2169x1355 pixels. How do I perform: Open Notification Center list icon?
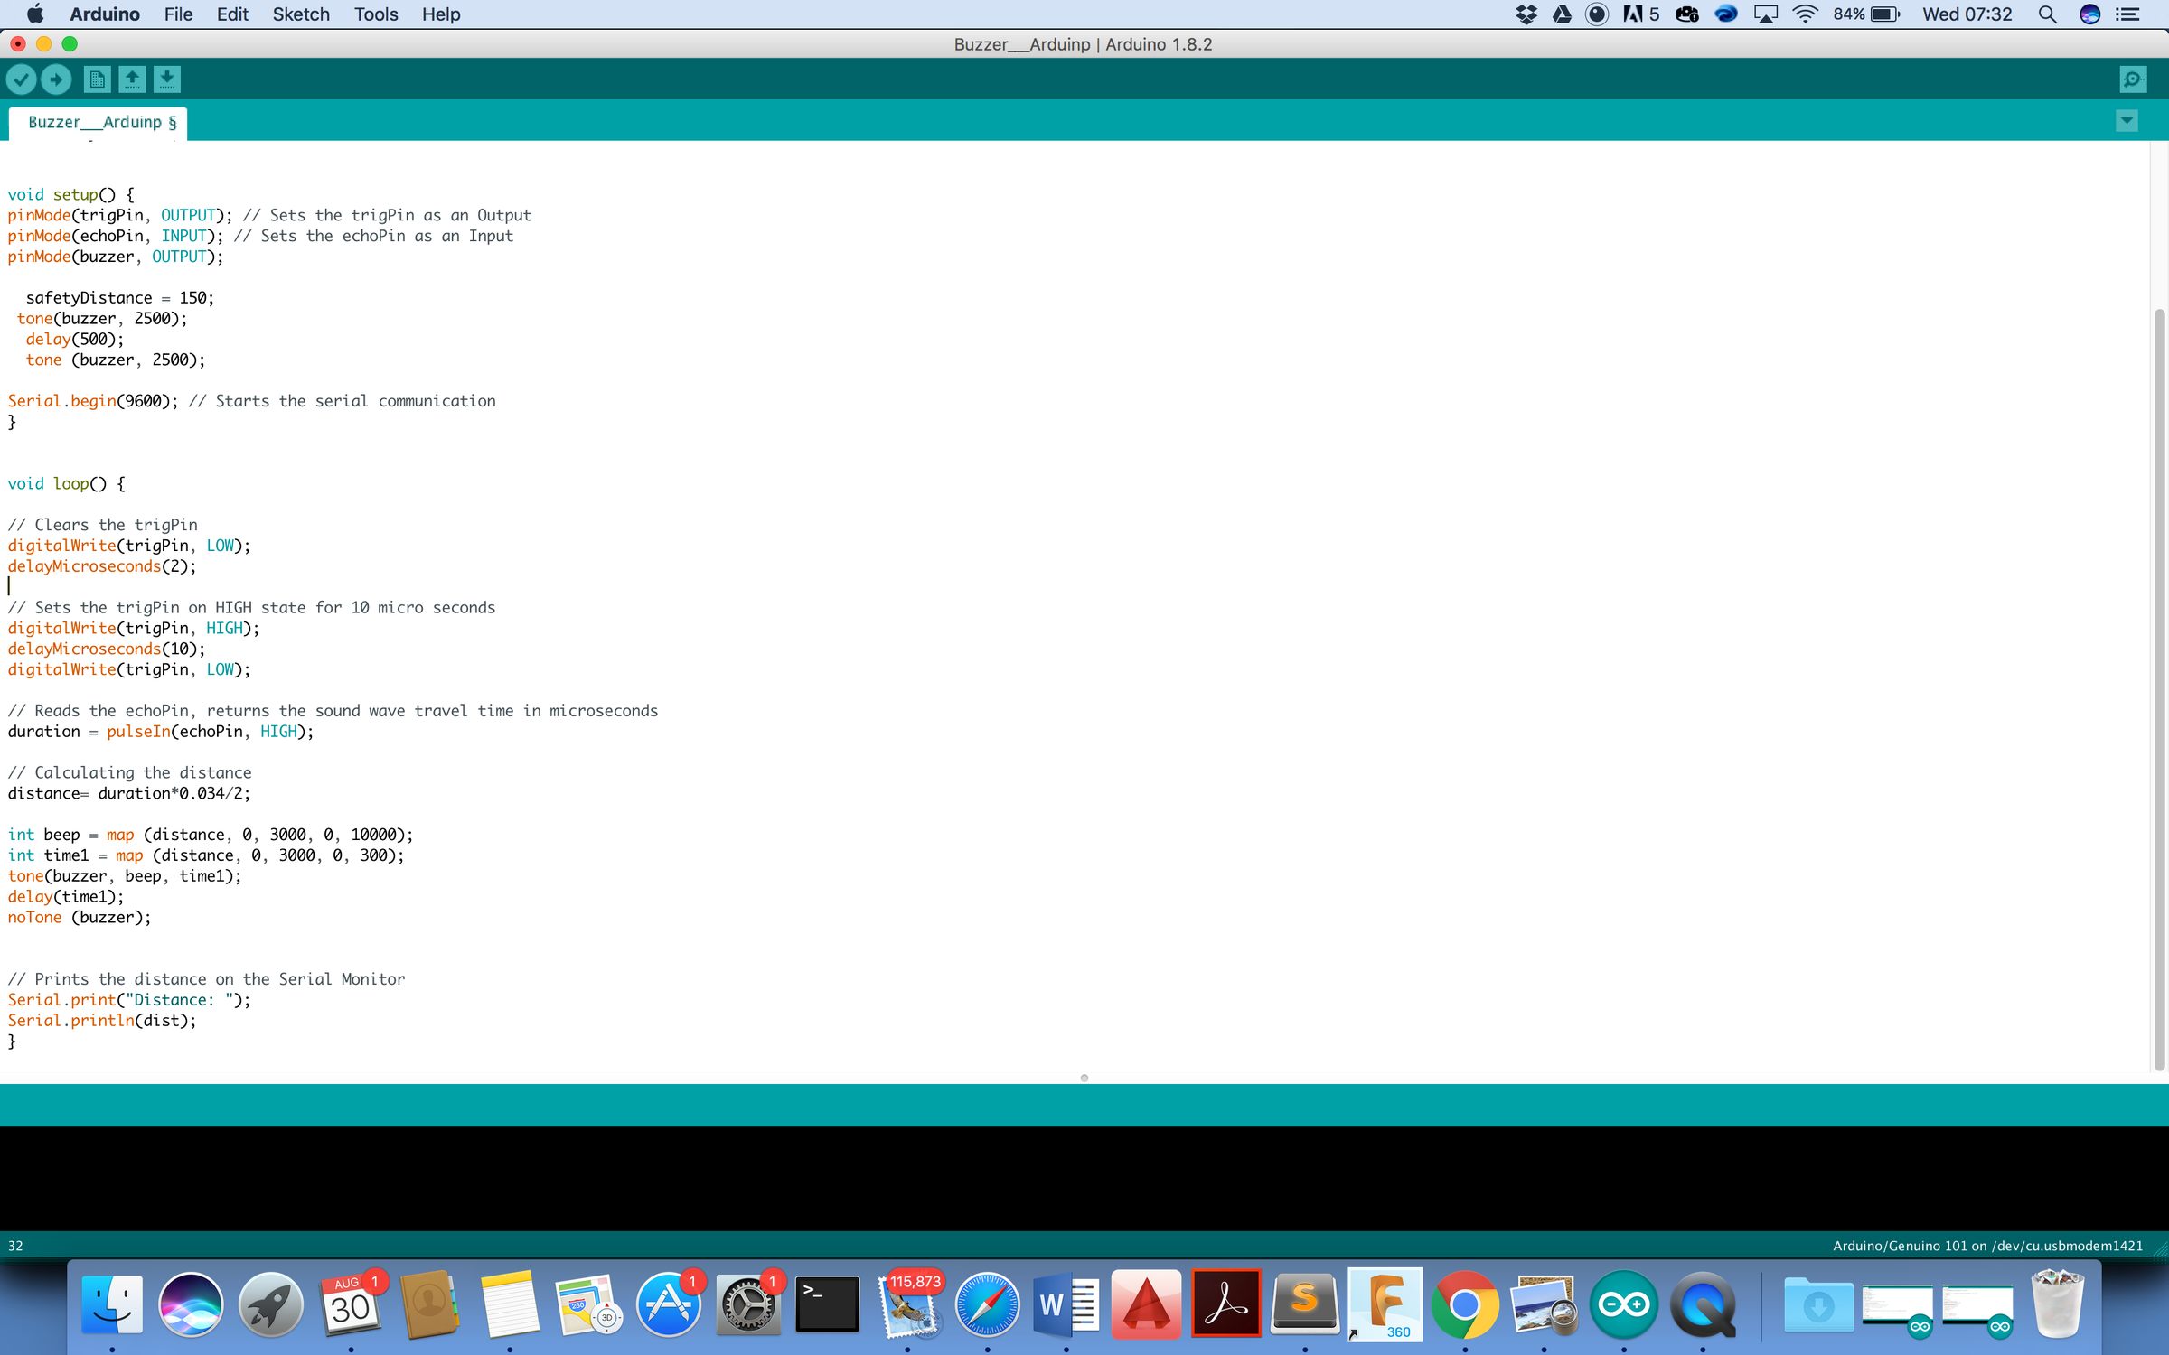tap(2128, 14)
